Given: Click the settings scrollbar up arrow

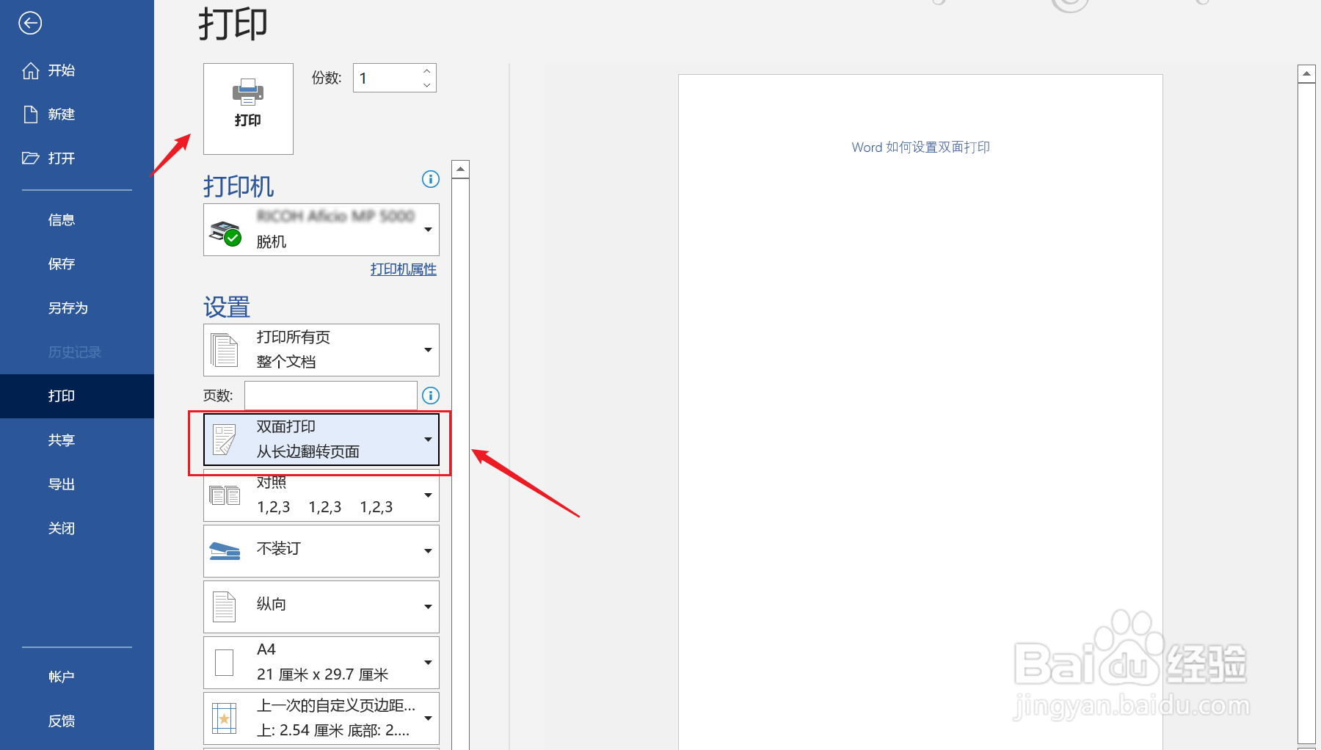Looking at the screenshot, I should coord(460,168).
